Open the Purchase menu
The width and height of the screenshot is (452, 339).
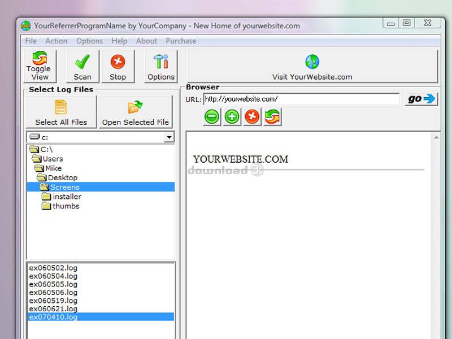pos(181,41)
